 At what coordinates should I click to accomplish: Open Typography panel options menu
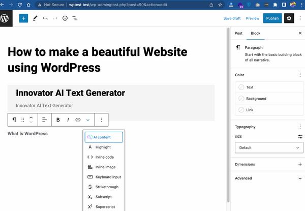coord(300,127)
